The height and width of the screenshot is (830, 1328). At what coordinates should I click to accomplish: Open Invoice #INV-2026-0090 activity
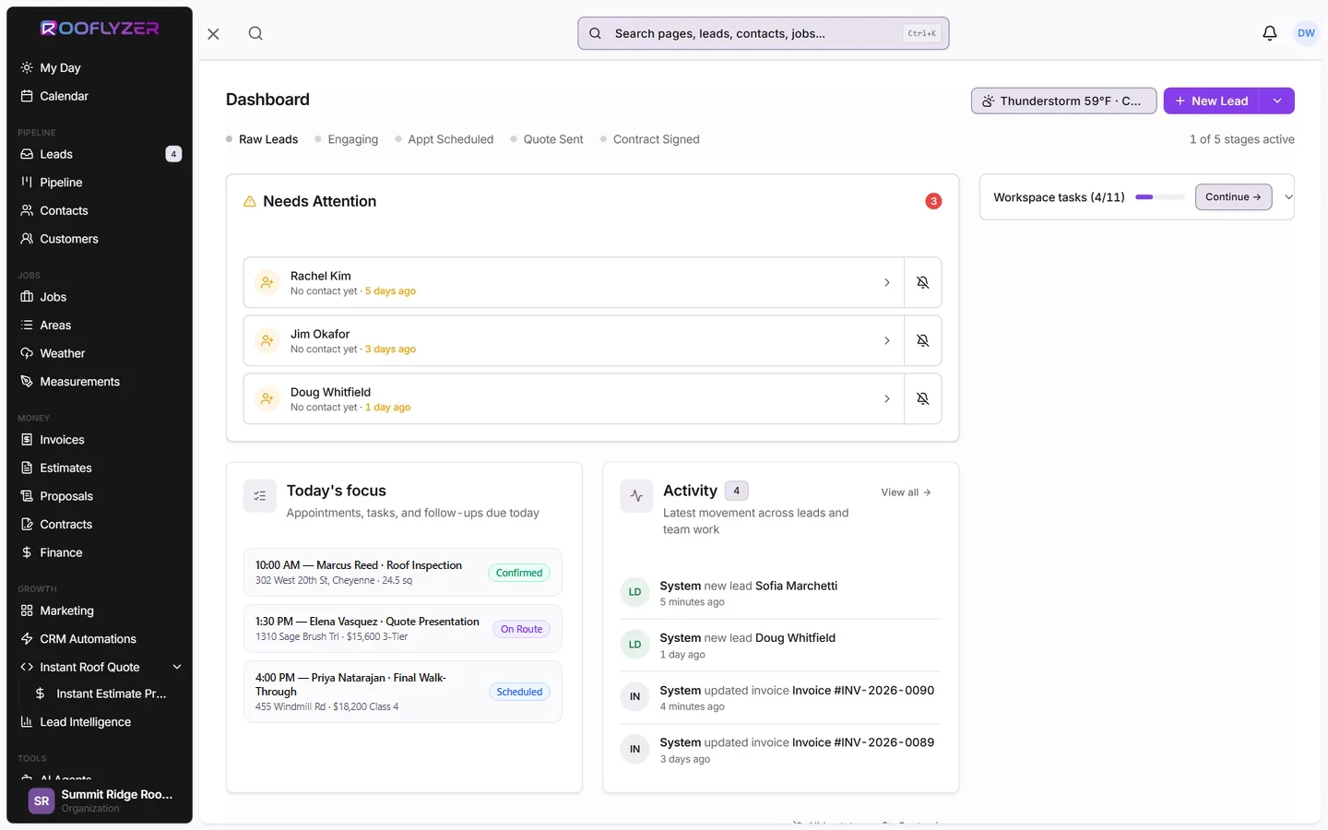pyautogui.click(x=781, y=697)
